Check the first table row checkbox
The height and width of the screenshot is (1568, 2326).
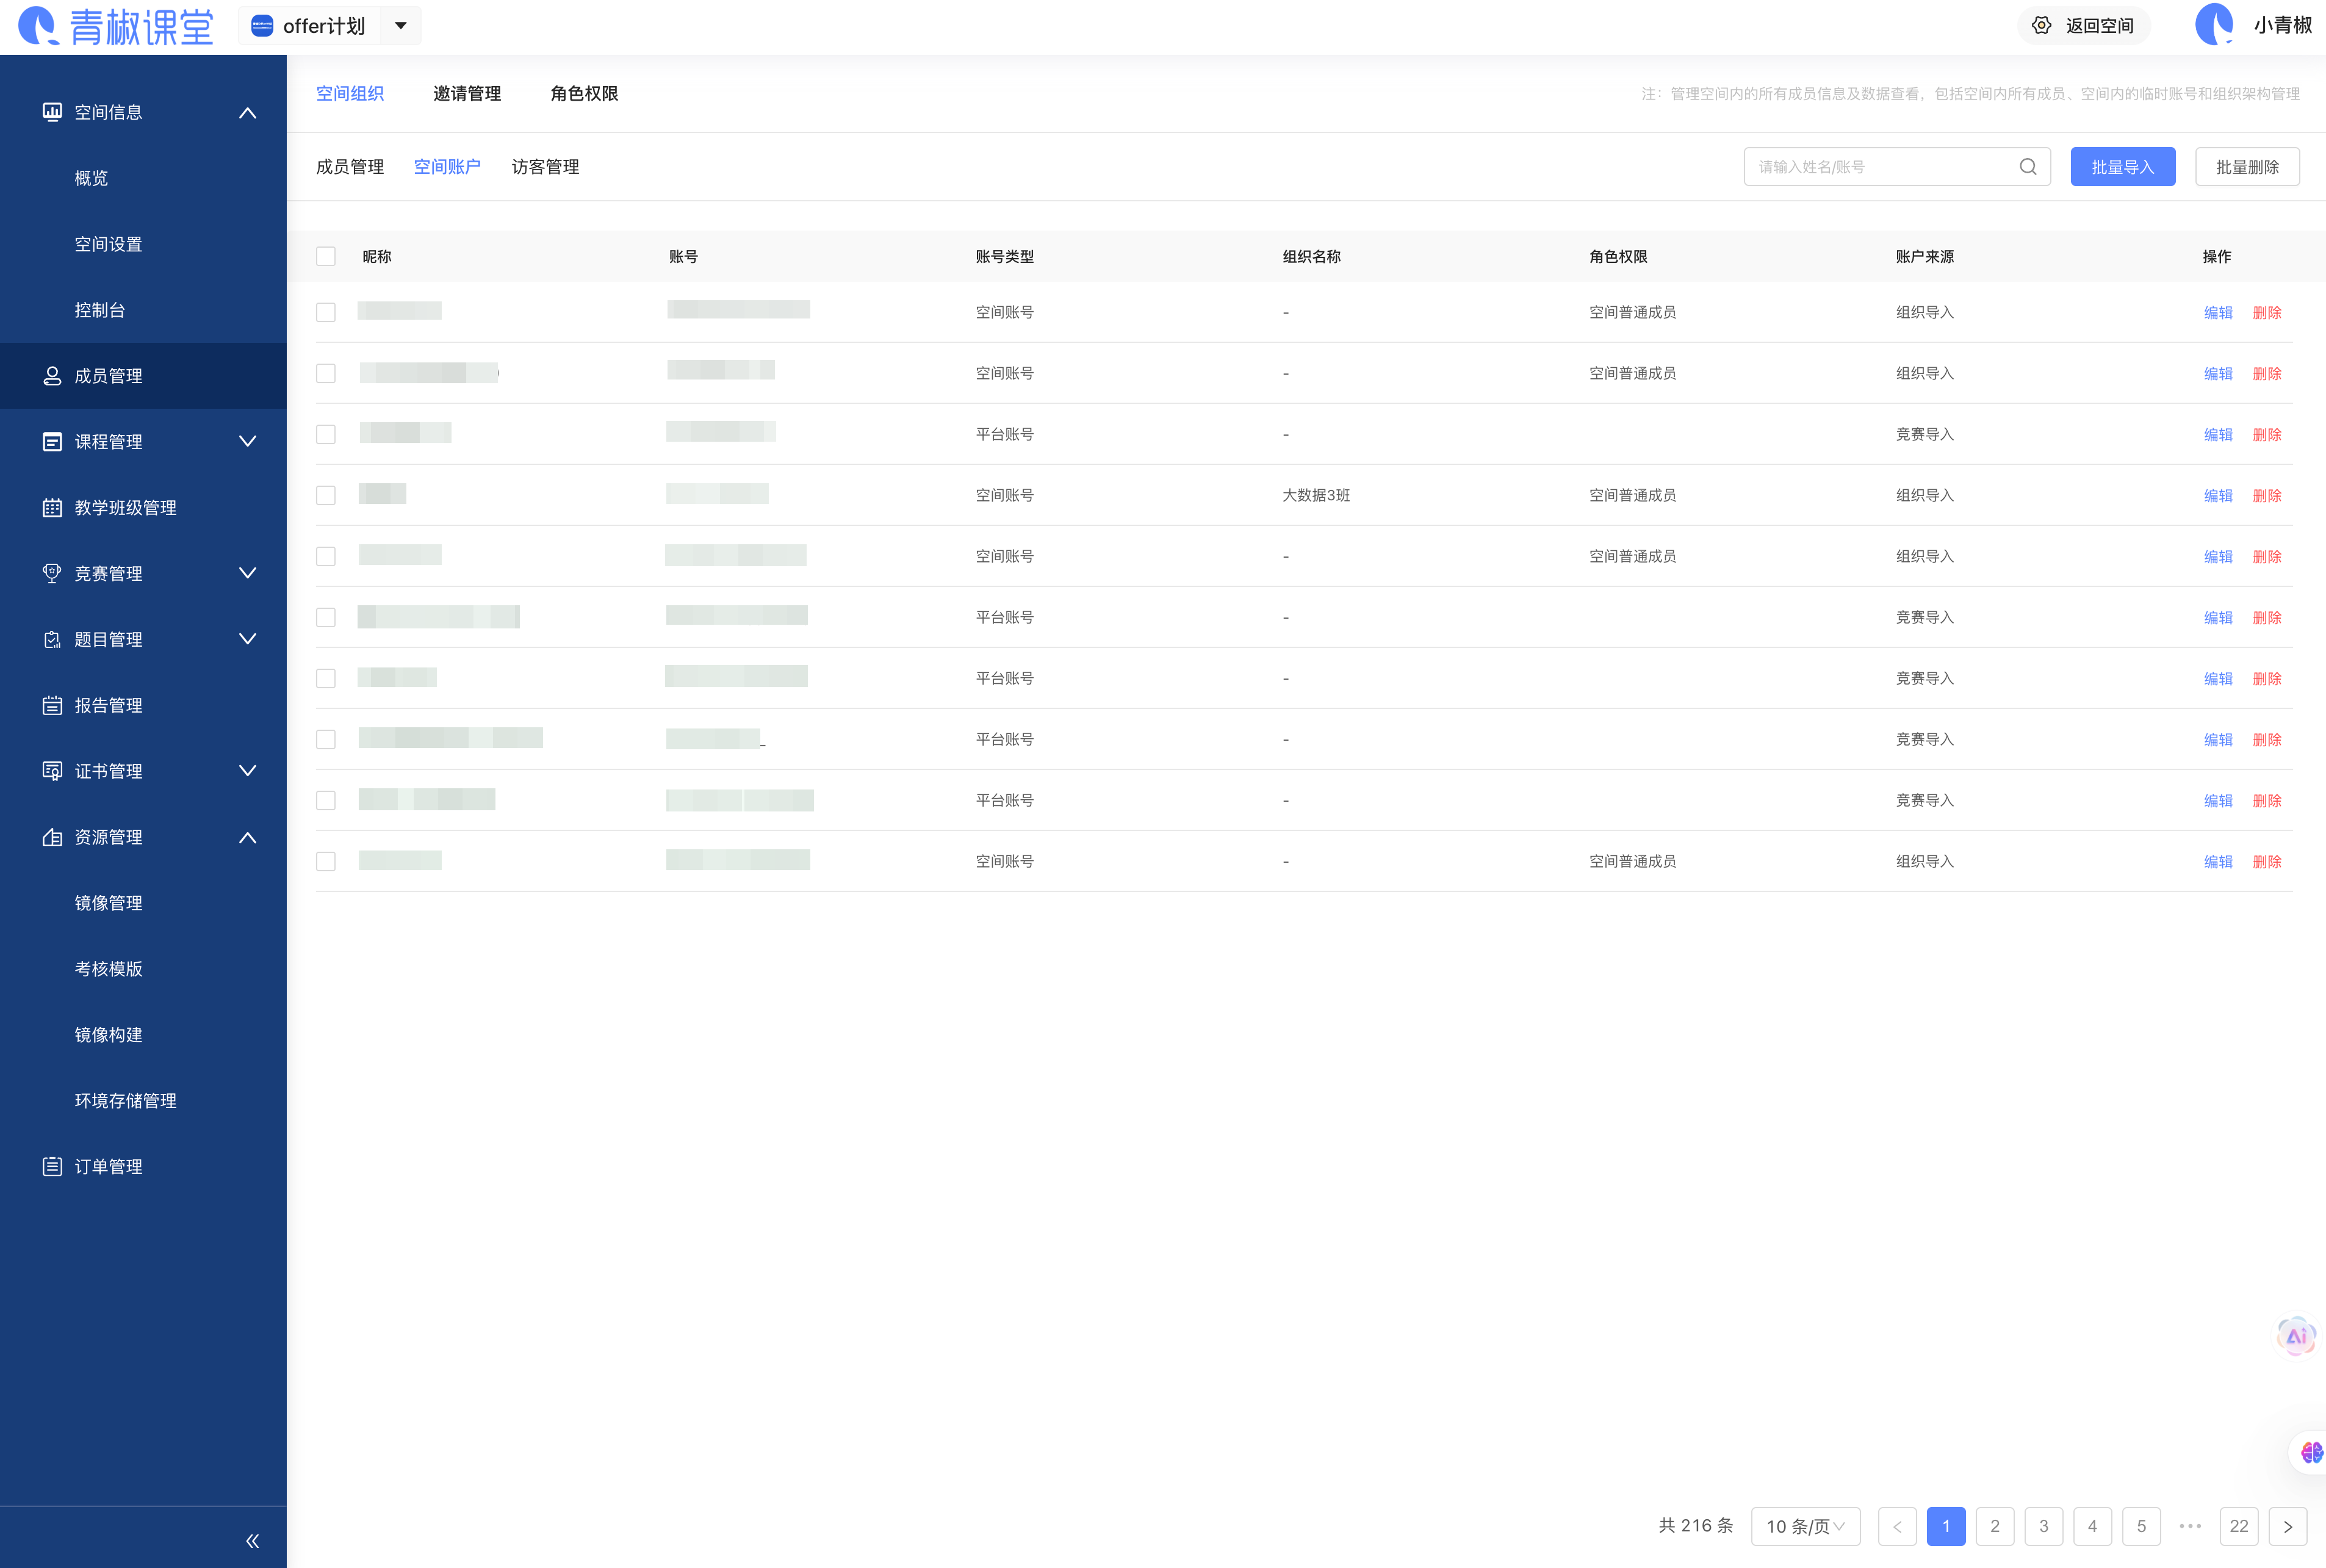coord(326,313)
